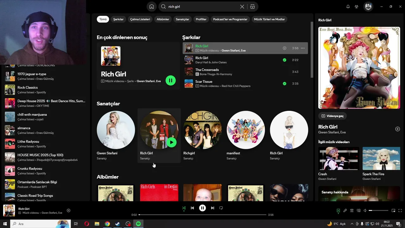The width and height of the screenshot is (405, 228).
Task: Open Deep House 2025 playlist in sidebar
Action: click(x=45, y=103)
